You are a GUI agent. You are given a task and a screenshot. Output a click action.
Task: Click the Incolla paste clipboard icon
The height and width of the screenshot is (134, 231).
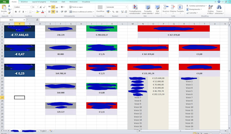[x=4, y=7]
